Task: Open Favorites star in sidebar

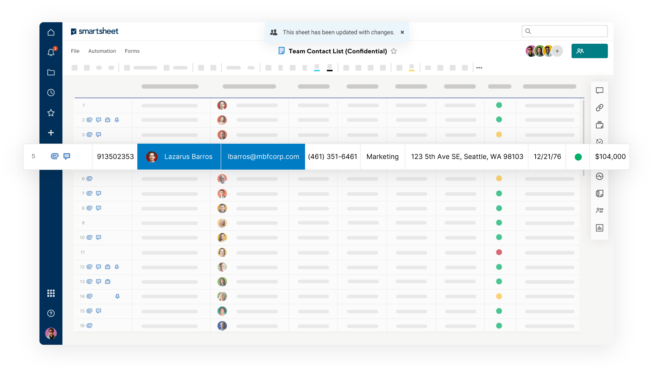Action: [x=51, y=113]
